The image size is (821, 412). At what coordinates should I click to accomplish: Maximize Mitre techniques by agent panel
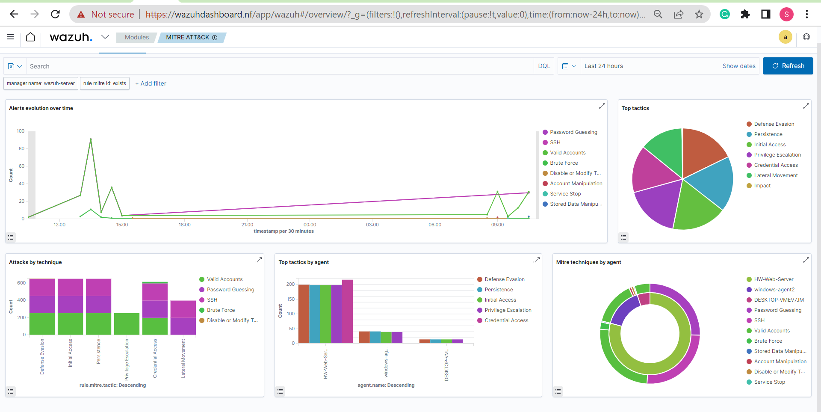click(806, 260)
